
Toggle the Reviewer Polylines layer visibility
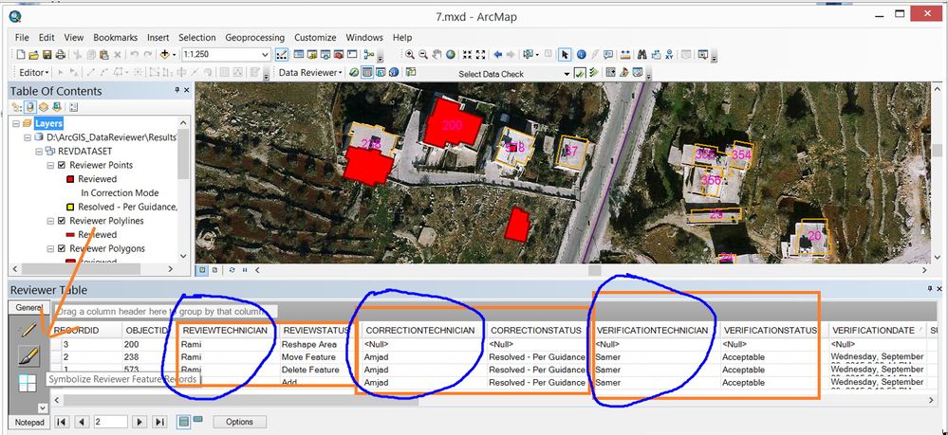(x=62, y=221)
